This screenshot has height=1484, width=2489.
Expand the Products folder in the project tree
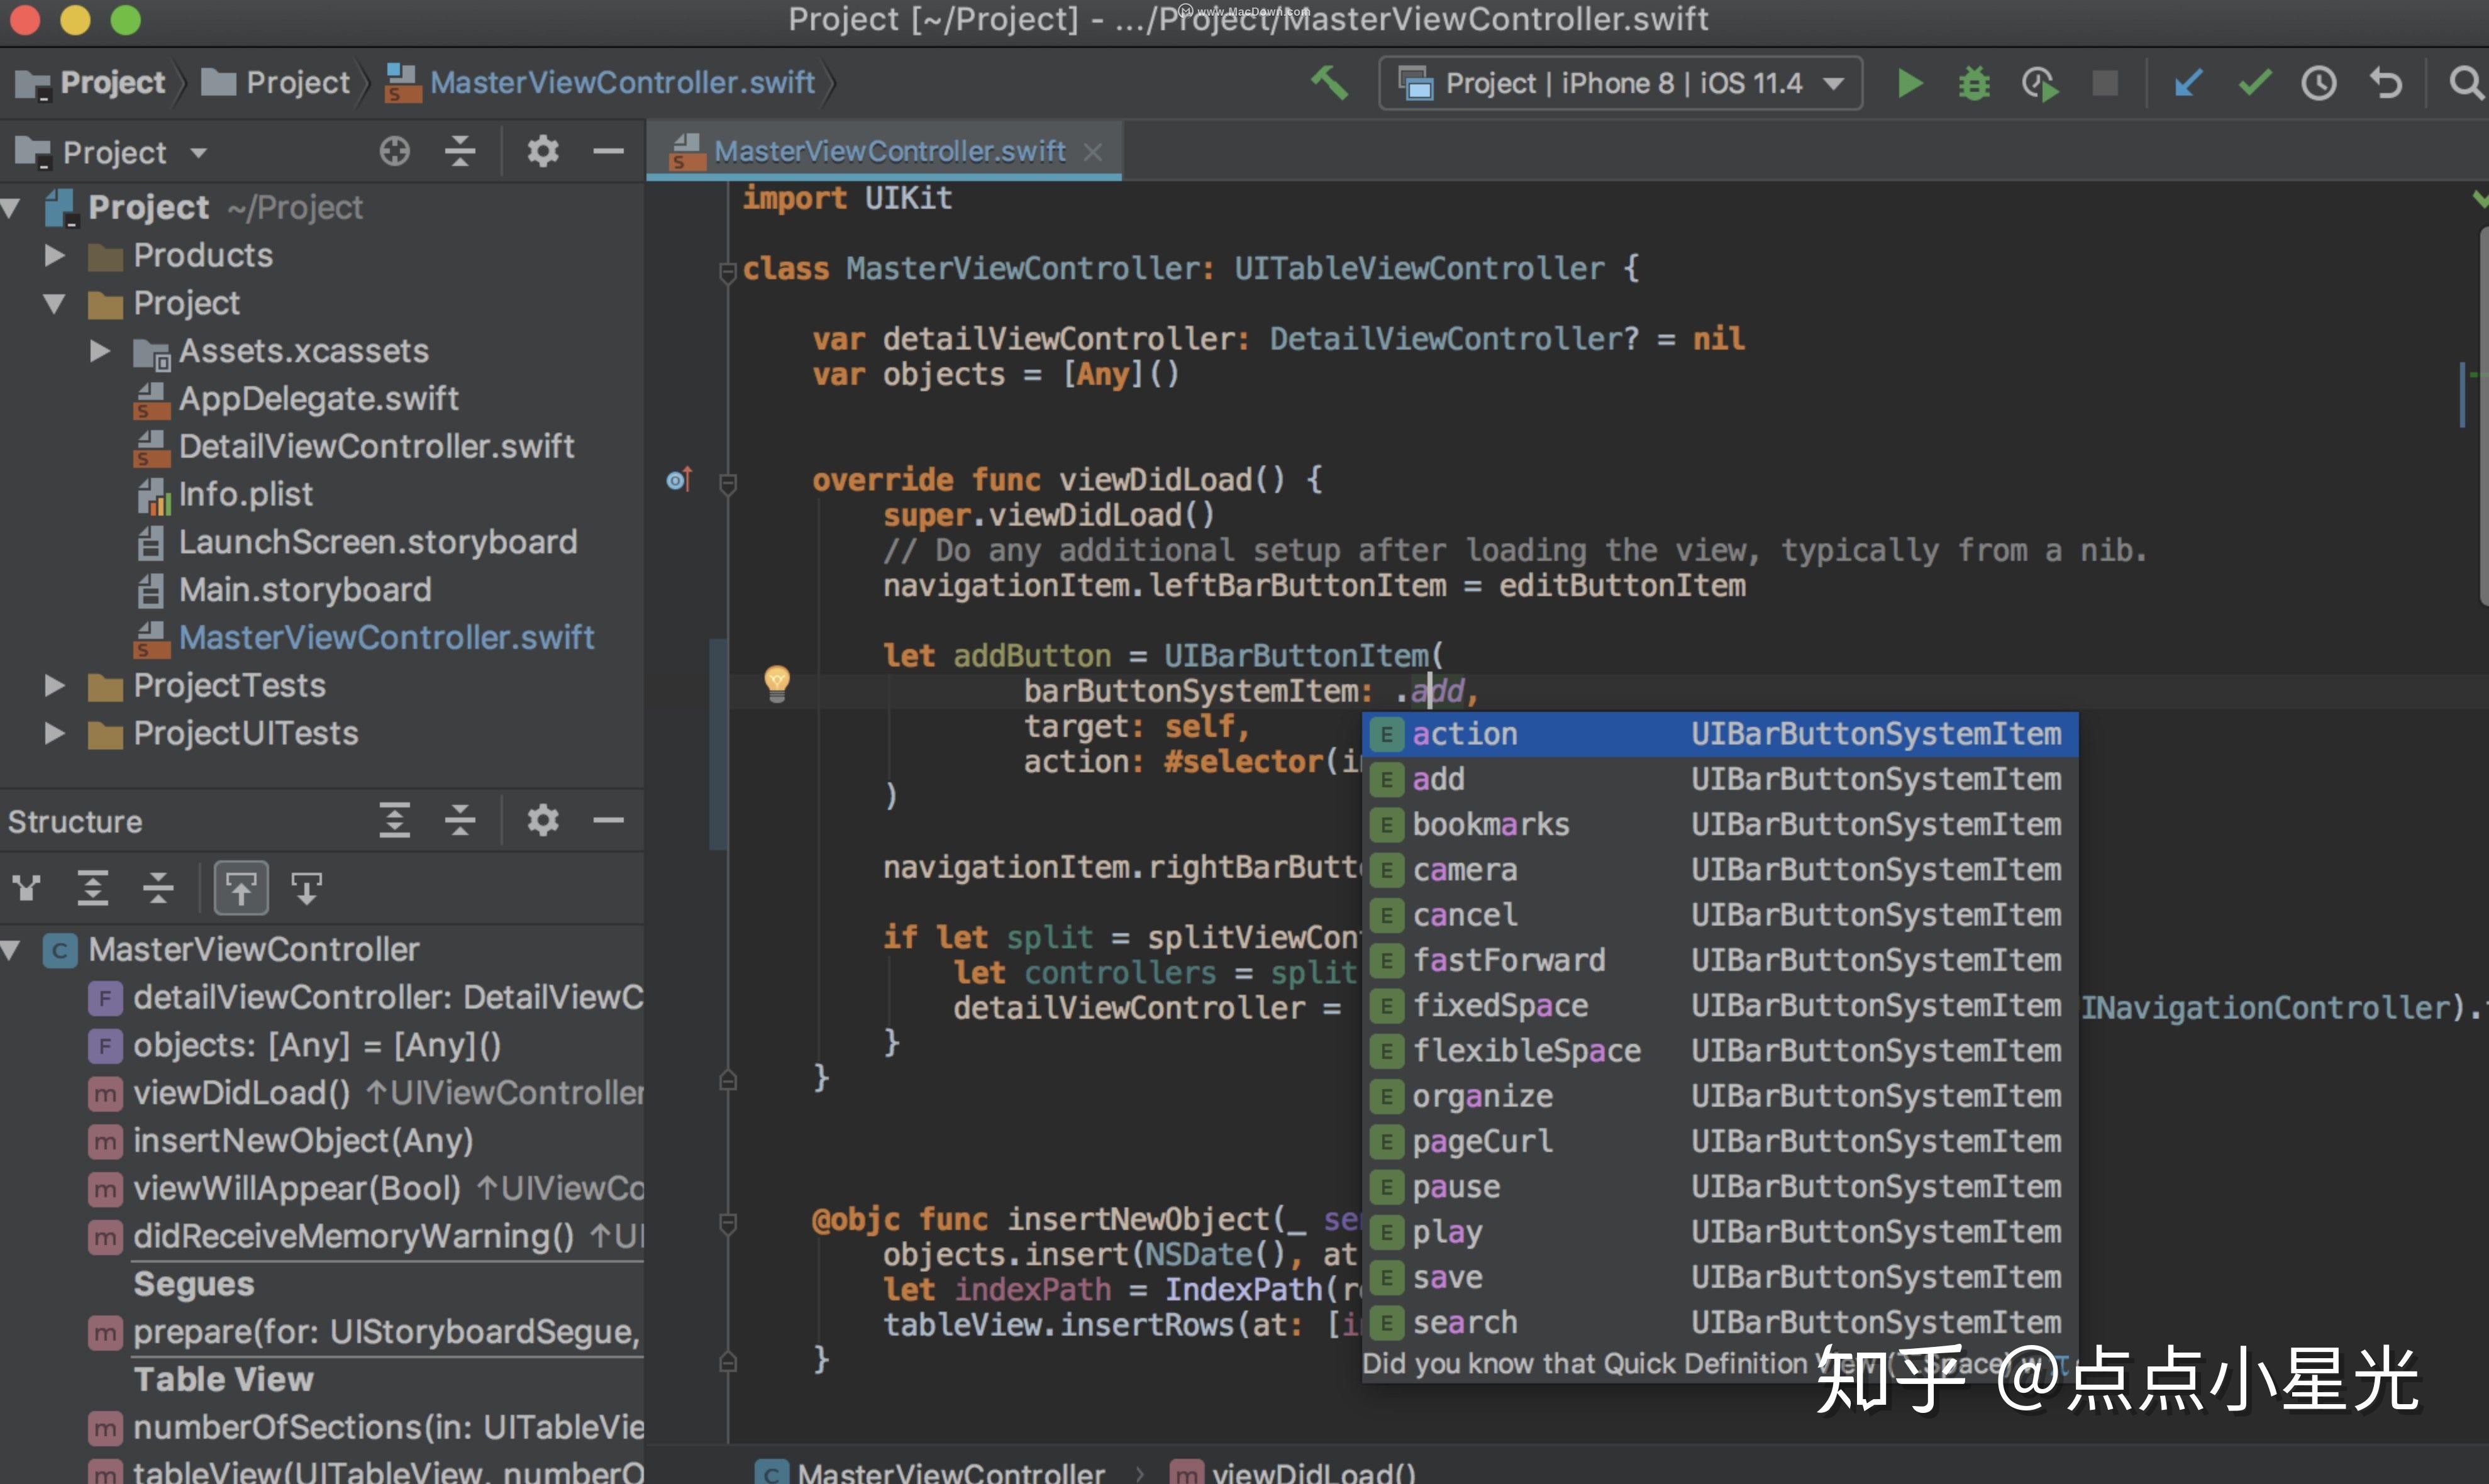click(54, 255)
